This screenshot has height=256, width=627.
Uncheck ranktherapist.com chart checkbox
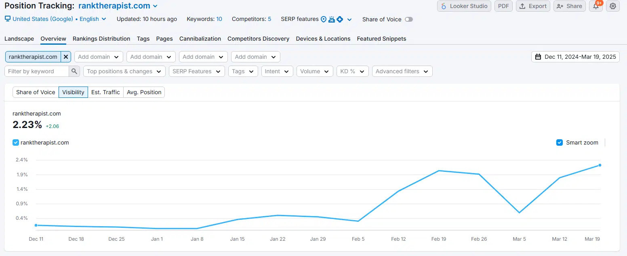point(16,142)
